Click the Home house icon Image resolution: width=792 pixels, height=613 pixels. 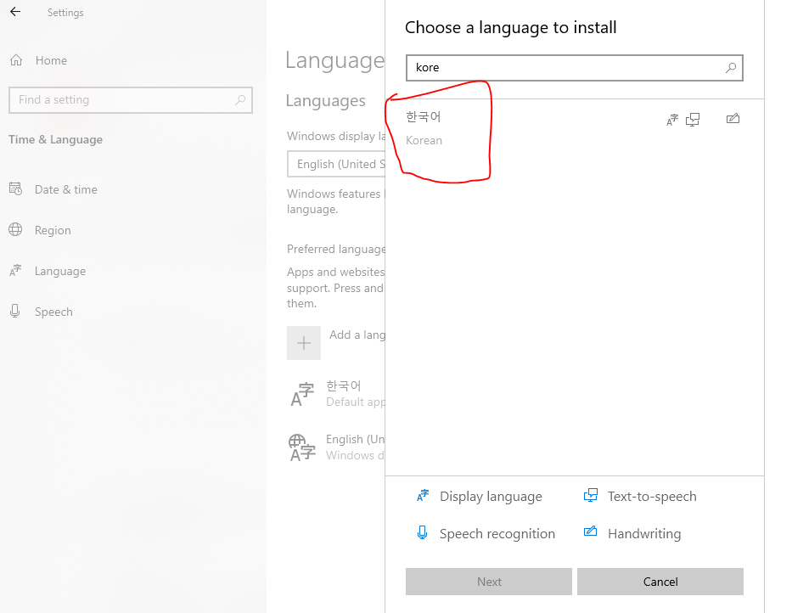[16, 60]
